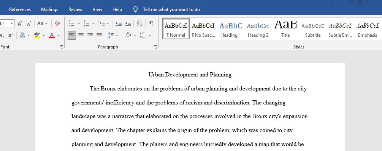Expand text effects dropdown arrow
382x151 pixels.
pyautogui.click(x=28, y=36)
